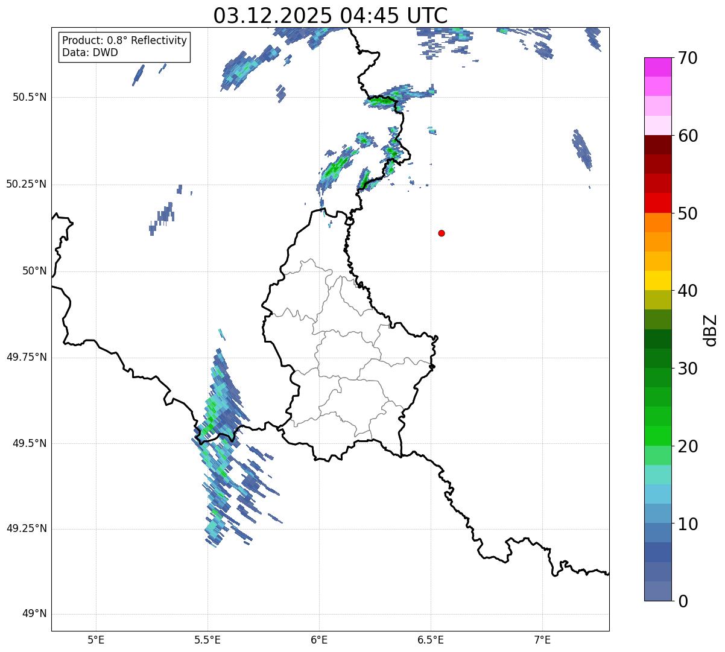Click the bright red 50 dBZ colorbar segment
Image resolution: width=725 pixels, height=652 pixels.
point(658,203)
